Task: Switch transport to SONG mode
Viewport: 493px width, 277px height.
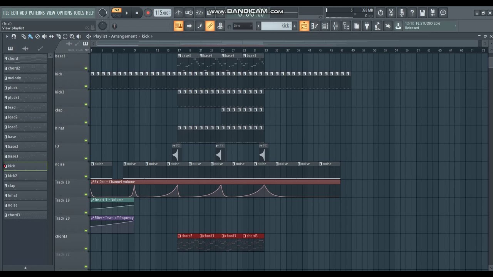Action: pyautogui.click(x=117, y=15)
